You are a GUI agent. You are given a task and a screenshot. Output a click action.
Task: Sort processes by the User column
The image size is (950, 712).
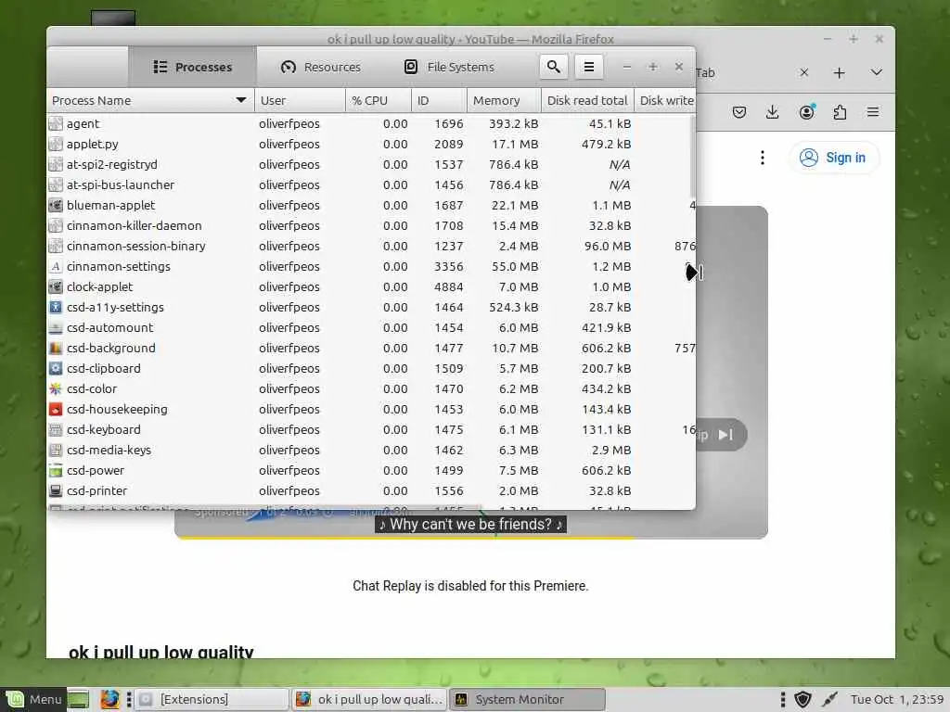point(300,100)
